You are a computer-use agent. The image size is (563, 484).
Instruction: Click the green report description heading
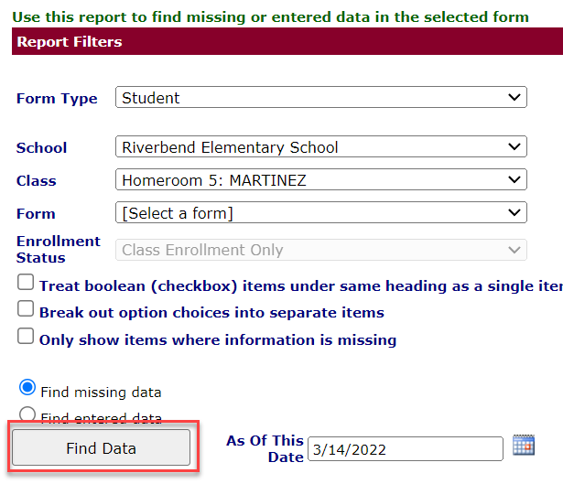click(x=271, y=16)
